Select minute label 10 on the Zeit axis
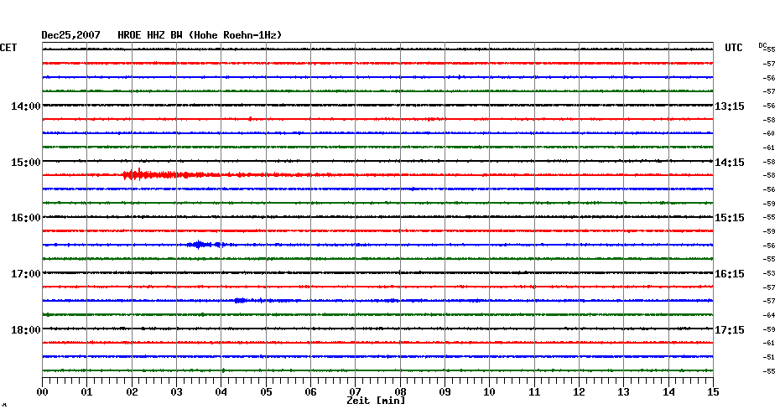 [490, 392]
